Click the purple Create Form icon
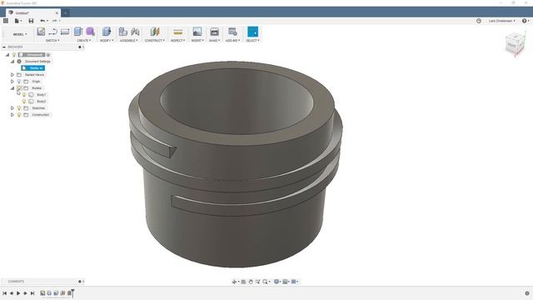This screenshot has height=300, width=533. click(x=90, y=32)
